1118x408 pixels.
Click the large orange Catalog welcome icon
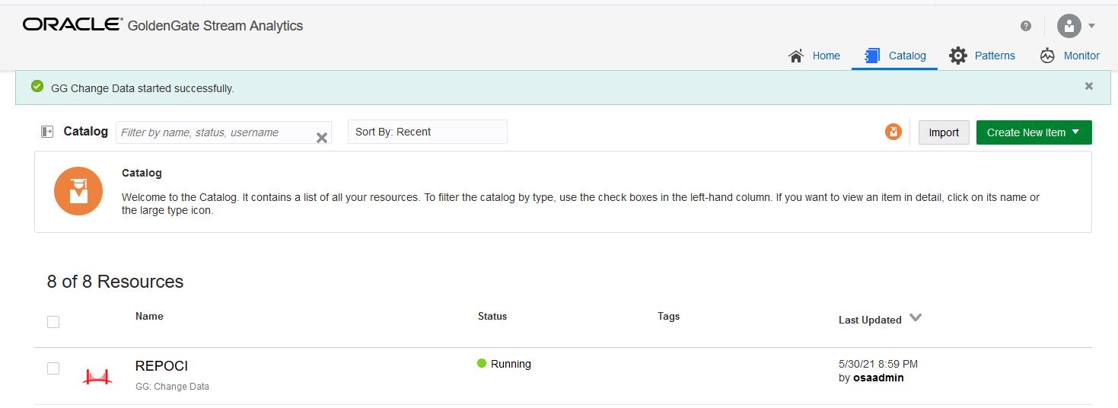(78, 191)
